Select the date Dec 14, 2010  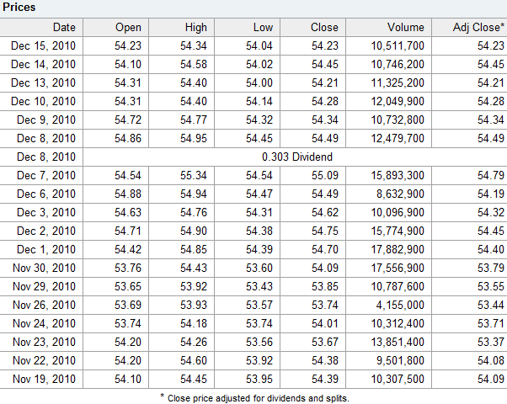pos(43,64)
